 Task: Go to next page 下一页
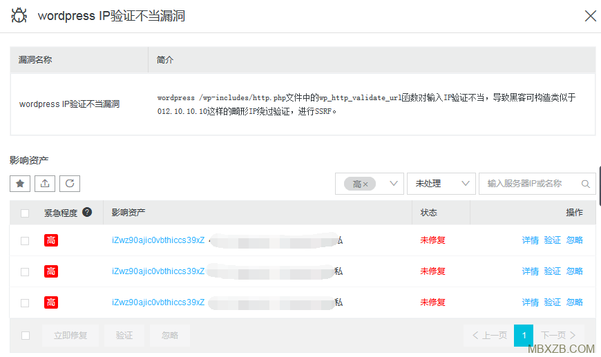pos(558,336)
